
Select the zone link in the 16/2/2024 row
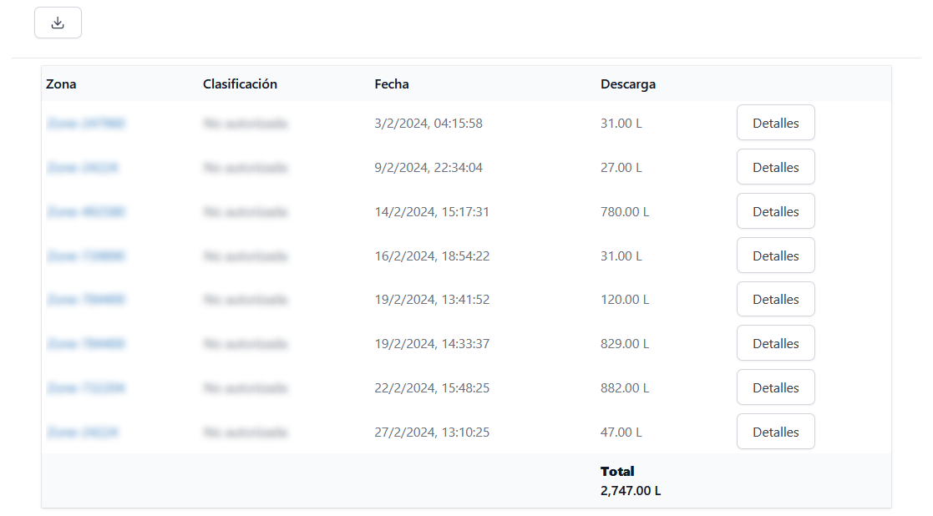86,256
